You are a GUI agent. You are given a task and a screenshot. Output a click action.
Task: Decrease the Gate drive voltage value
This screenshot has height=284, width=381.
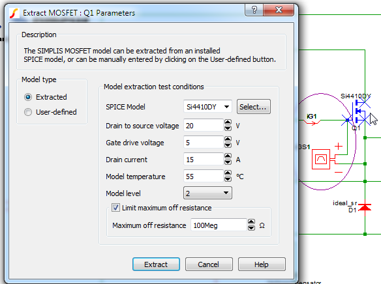pos(228,145)
